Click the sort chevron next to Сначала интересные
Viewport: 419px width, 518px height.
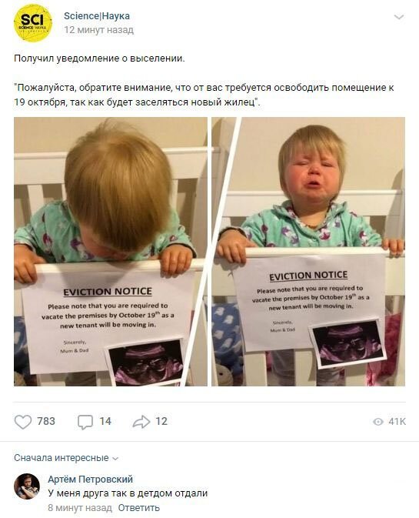click(x=115, y=459)
